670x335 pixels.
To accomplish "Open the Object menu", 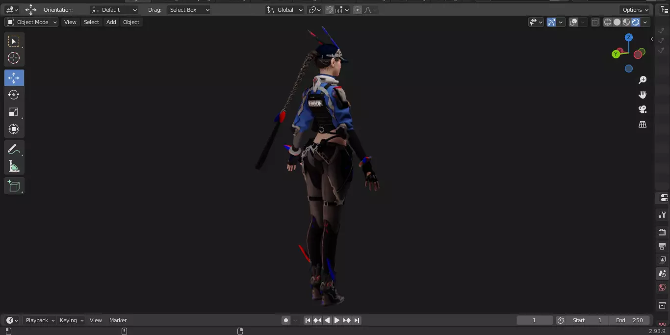I will pyautogui.click(x=131, y=22).
